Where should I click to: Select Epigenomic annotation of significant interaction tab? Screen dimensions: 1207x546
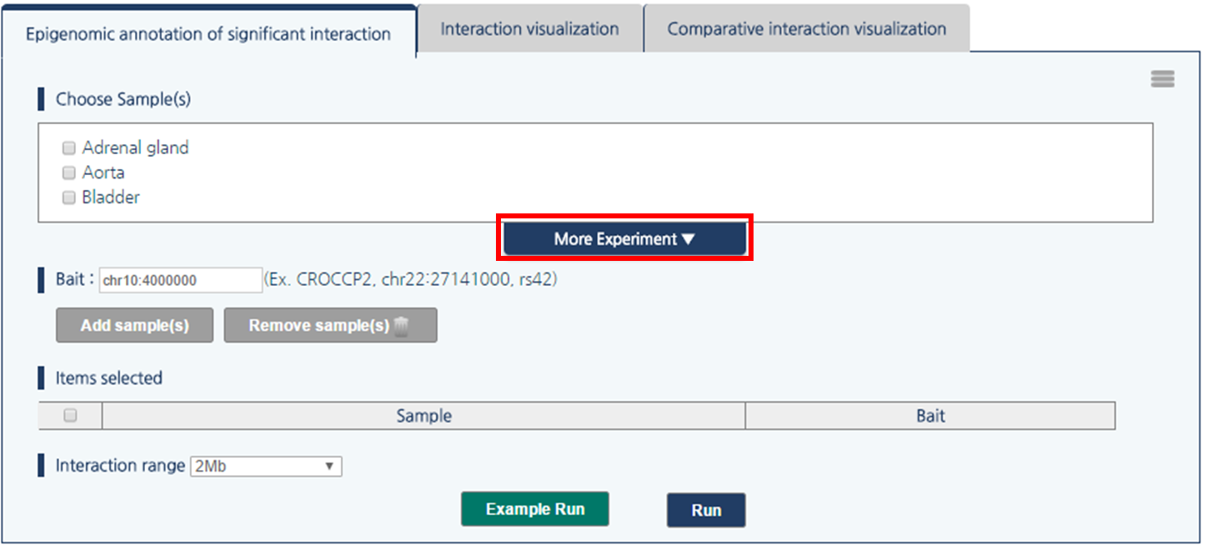click(x=208, y=33)
